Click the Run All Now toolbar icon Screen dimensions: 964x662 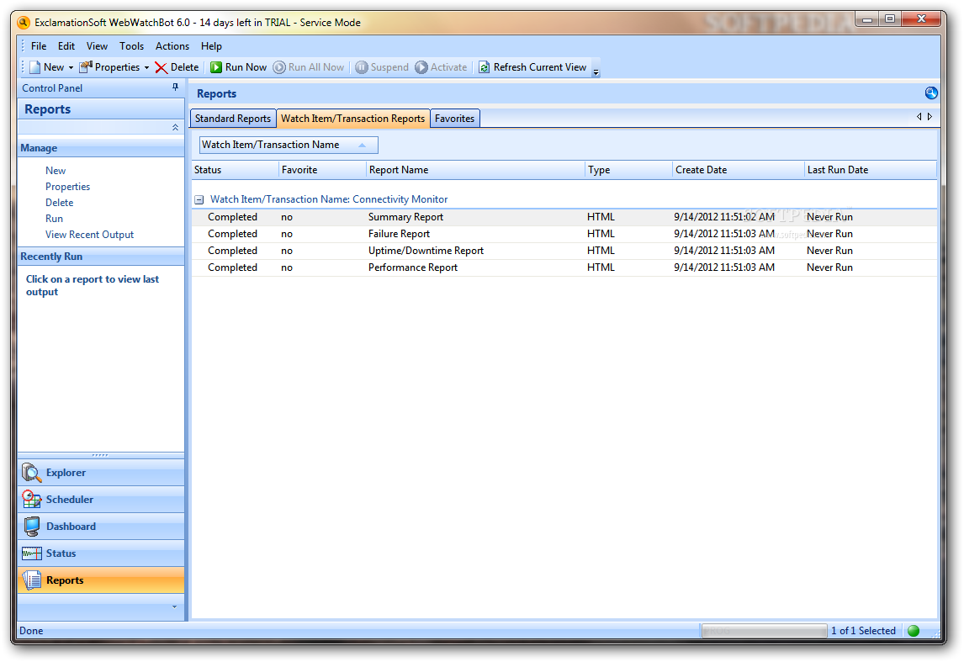[279, 67]
